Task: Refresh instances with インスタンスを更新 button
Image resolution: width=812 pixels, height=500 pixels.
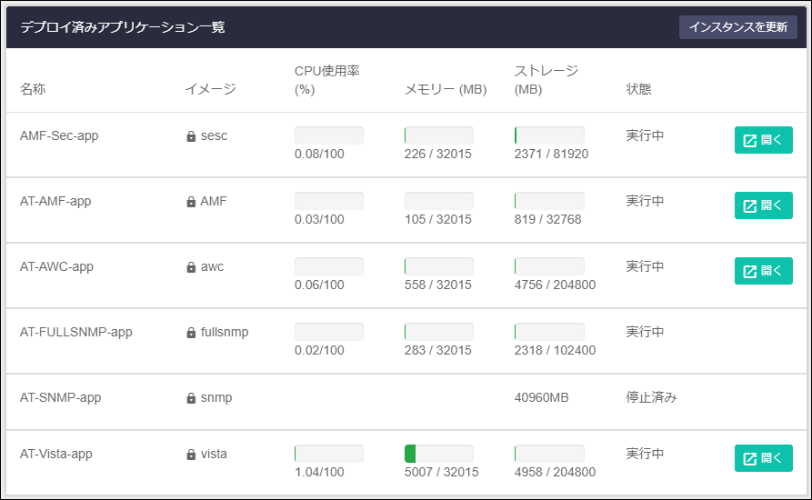Action: 738,27
